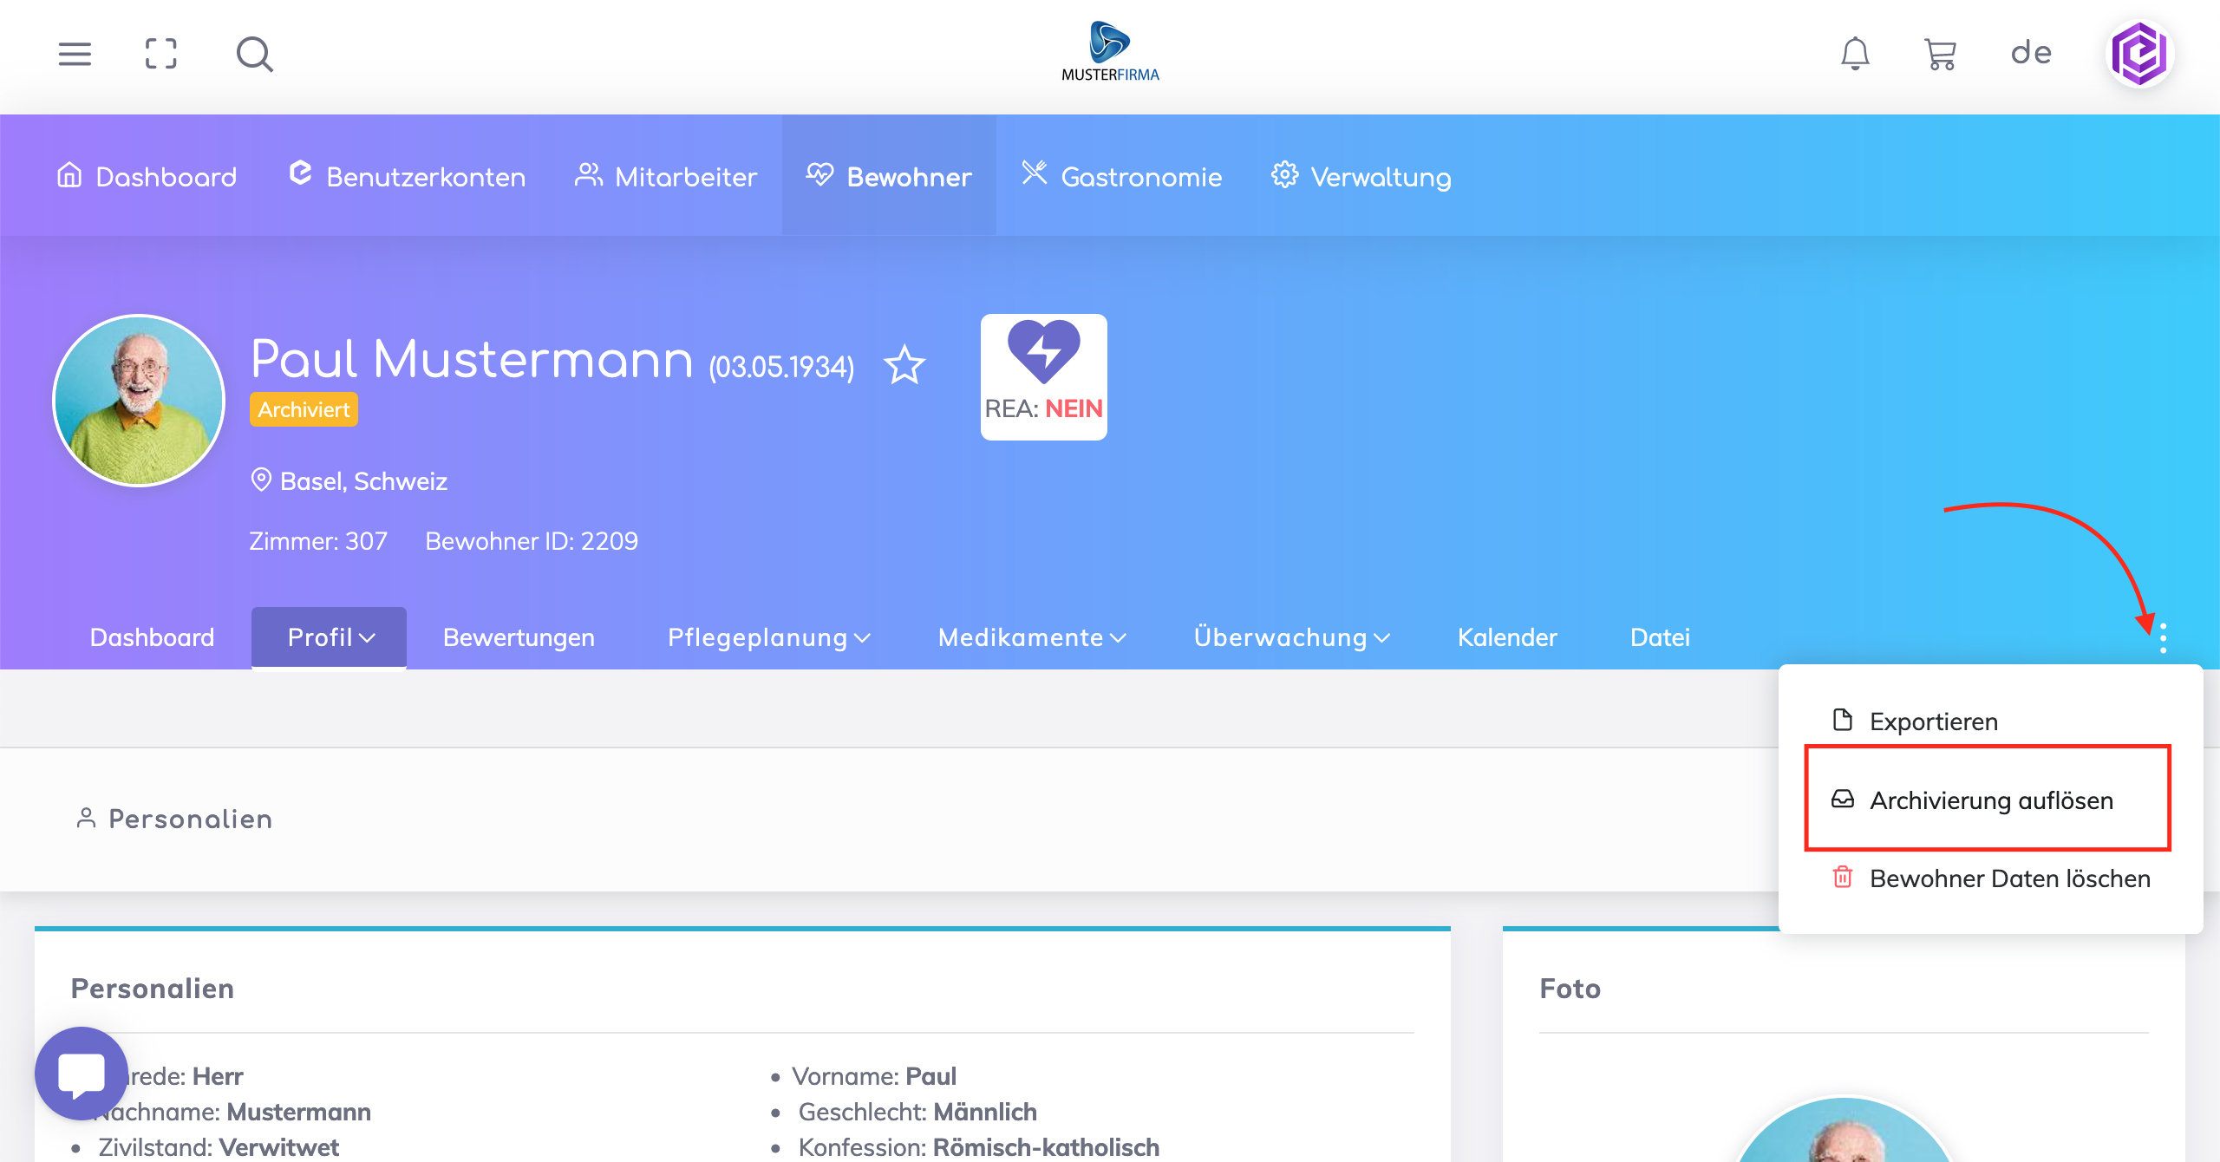Open the search magnifier icon
Viewport: 2220px width, 1162px height.
[254, 54]
